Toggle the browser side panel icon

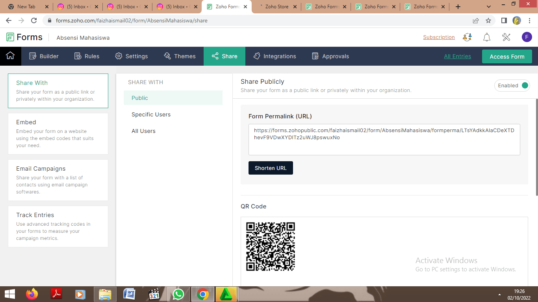[504, 20]
